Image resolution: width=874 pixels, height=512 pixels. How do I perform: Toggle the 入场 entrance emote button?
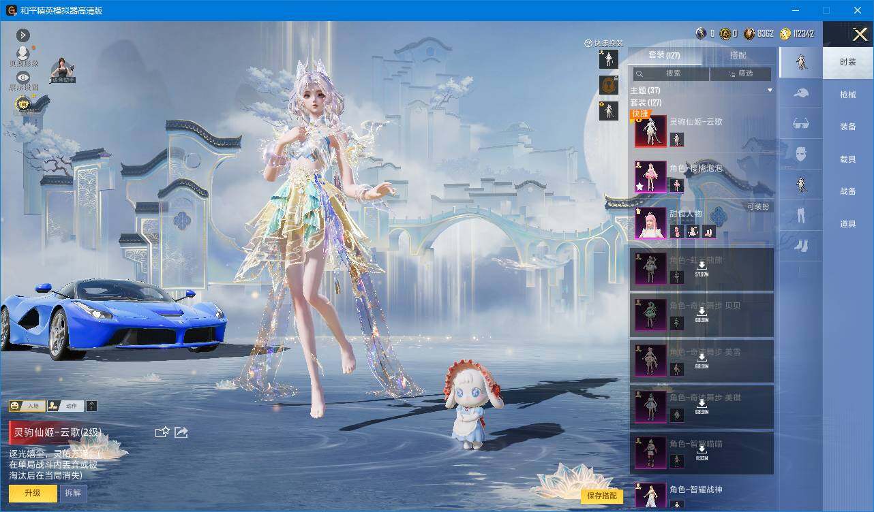coord(27,406)
